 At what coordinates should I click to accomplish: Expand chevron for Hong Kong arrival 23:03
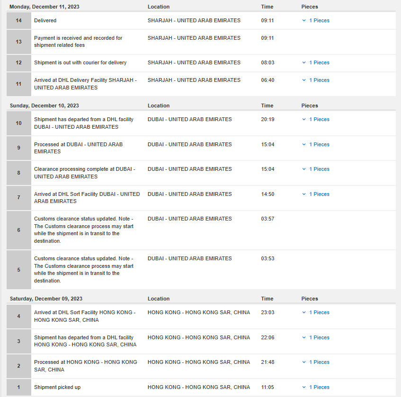[304, 312]
